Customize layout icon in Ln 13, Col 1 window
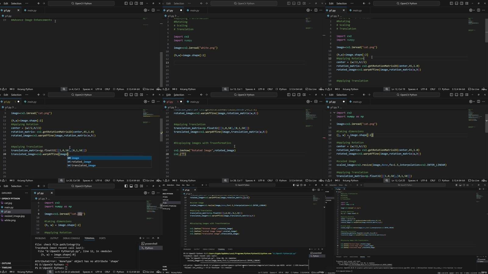This screenshot has height=274, width=488. (304, 3)
